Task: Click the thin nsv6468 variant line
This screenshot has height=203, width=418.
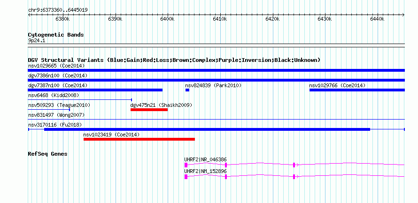Action: point(80,100)
